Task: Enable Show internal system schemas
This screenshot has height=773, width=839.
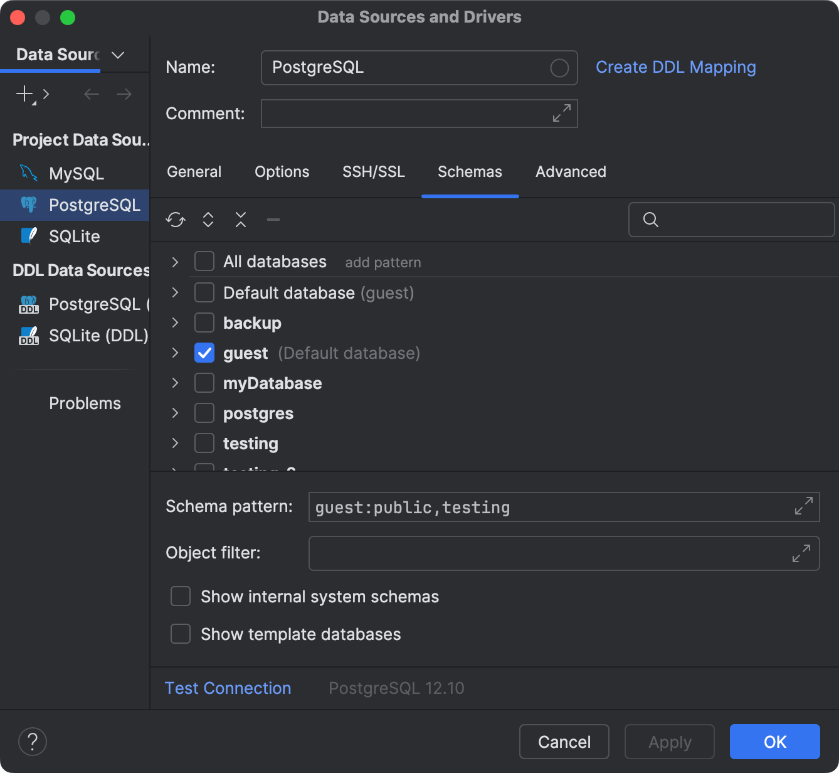Action: pyautogui.click(x=180, y=596)
